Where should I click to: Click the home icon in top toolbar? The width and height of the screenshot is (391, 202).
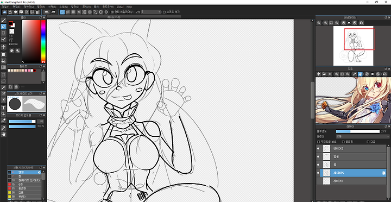[10, 12]
